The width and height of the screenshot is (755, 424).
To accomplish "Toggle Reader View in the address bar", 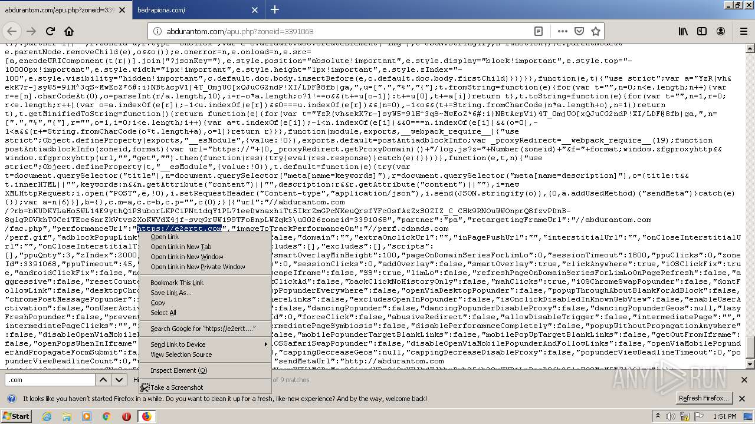I will coord(539,31).
